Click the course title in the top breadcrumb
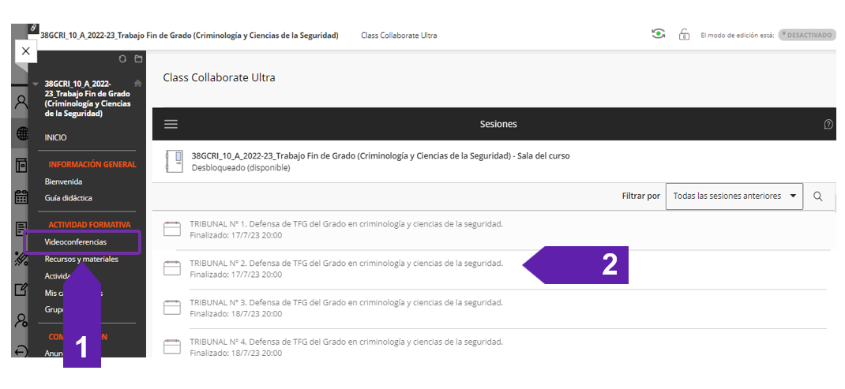The image size is (845, 389). tap(190, 36)
